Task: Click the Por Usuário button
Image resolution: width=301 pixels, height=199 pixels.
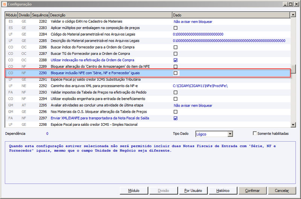Action: 193,191
